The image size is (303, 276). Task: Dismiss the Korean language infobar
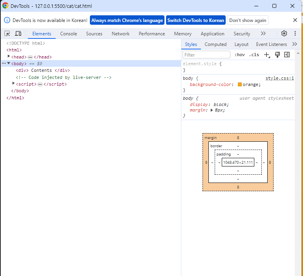(x=295, y=20)
